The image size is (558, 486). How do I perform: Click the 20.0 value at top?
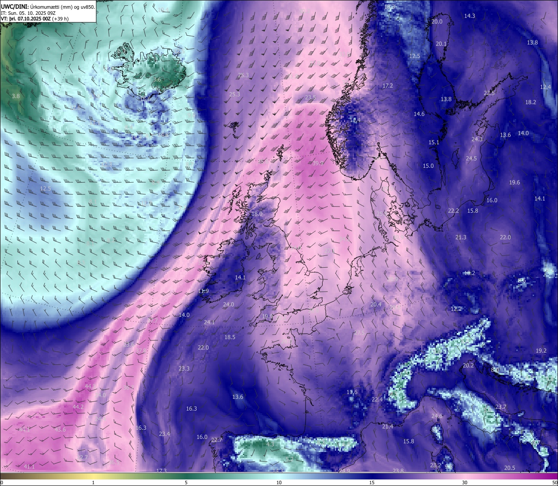click(x=437, y=22)
